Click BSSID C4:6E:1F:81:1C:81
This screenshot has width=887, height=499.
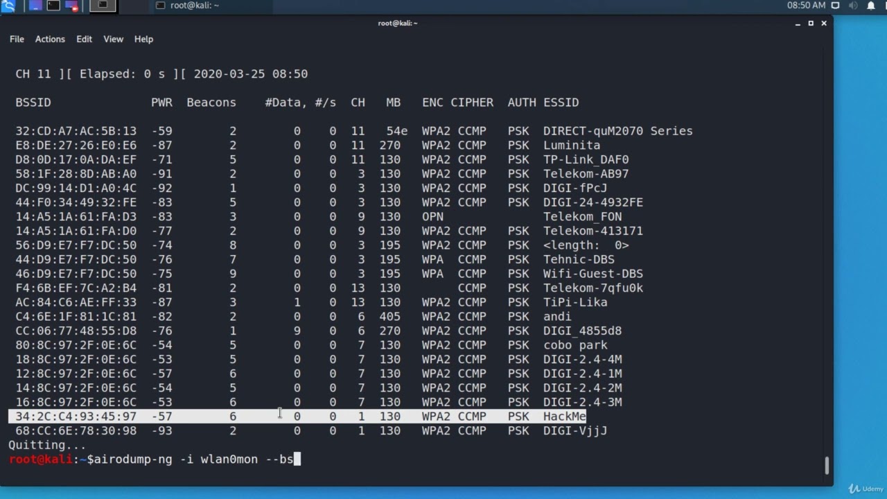coord(76,316)
